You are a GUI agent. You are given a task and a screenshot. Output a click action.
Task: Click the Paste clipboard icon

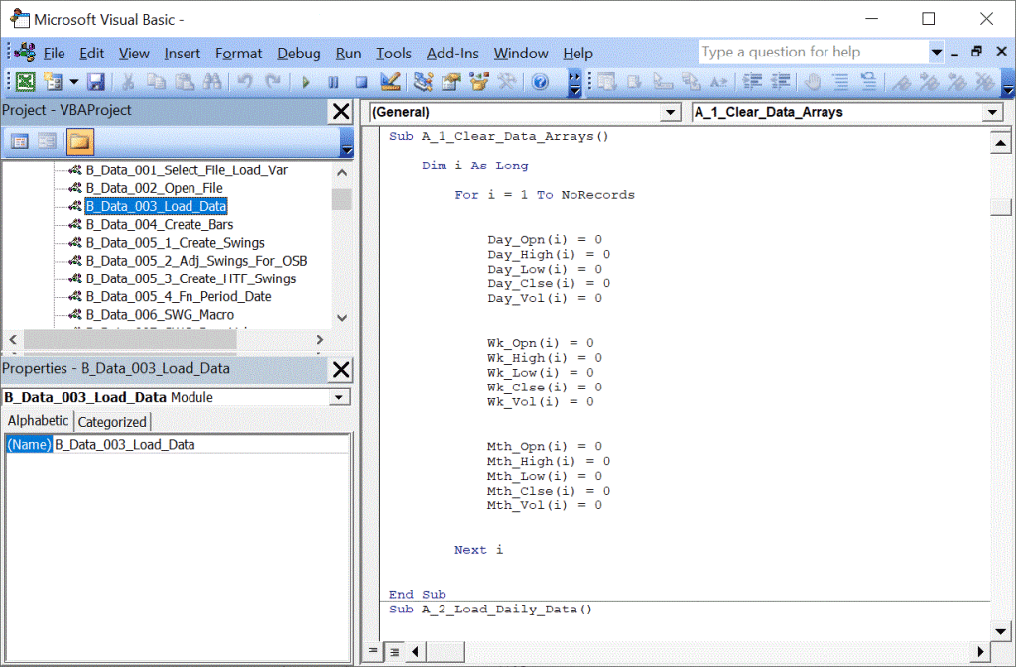tap(185, 81)
